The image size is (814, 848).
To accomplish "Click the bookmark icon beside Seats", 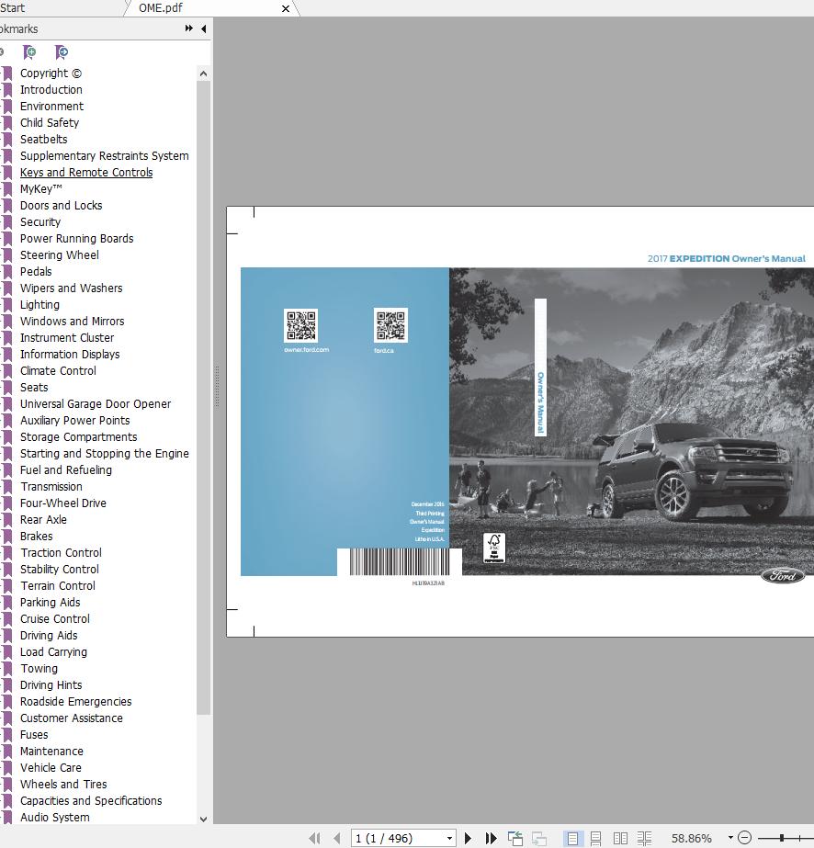I will [x=7, y=388].
